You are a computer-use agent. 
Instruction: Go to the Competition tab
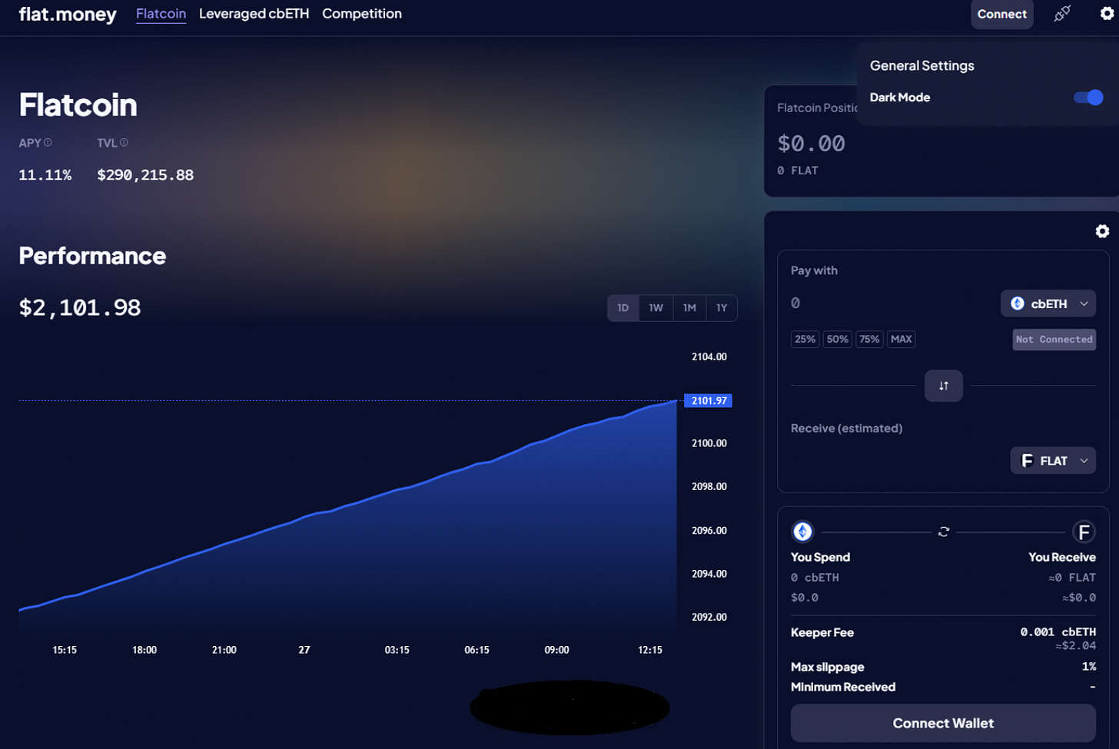click(x=362, y=14)
